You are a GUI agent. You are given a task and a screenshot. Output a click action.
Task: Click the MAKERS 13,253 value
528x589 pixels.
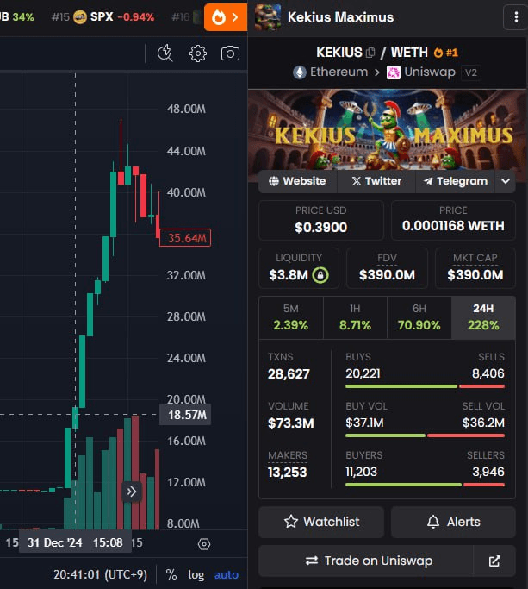click(288, 473)
